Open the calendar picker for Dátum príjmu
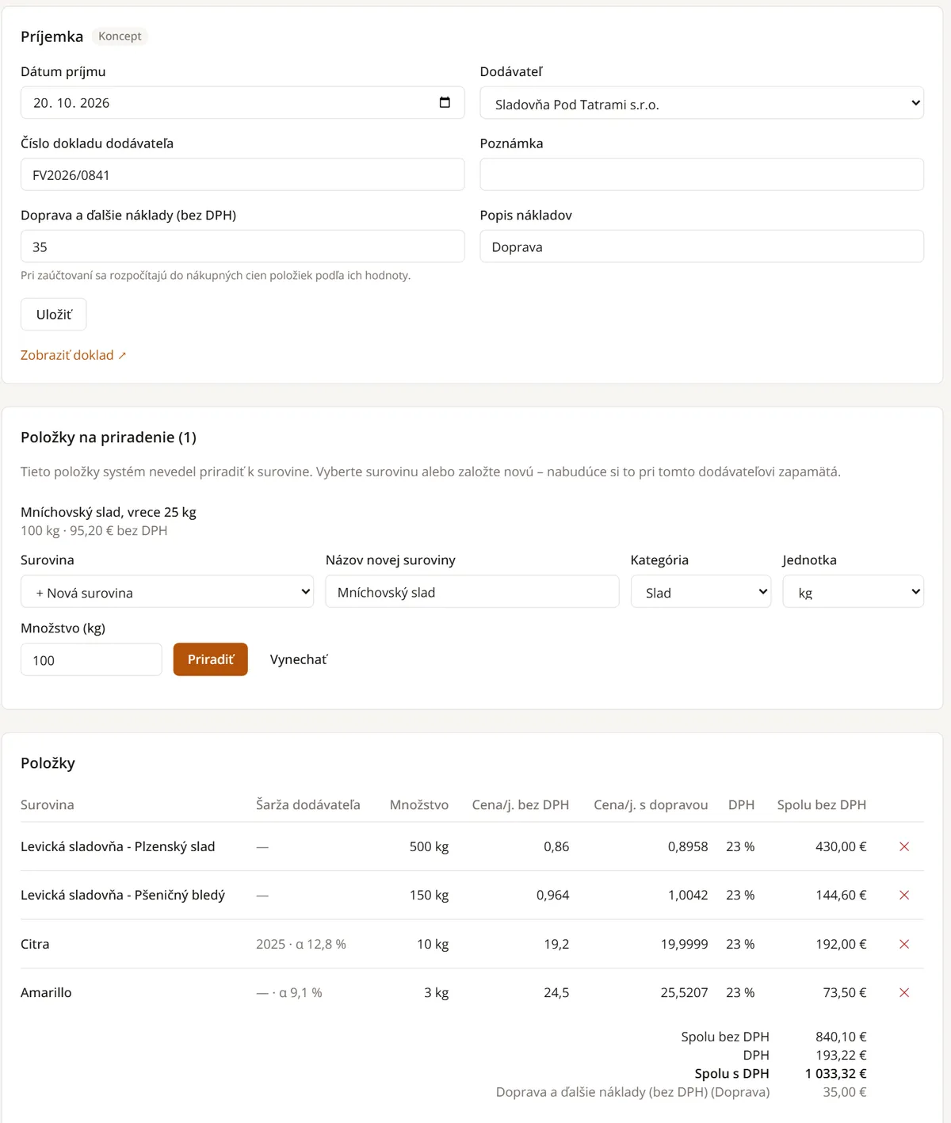This screenshot has height=1123, width=951. tap(445, 102)
